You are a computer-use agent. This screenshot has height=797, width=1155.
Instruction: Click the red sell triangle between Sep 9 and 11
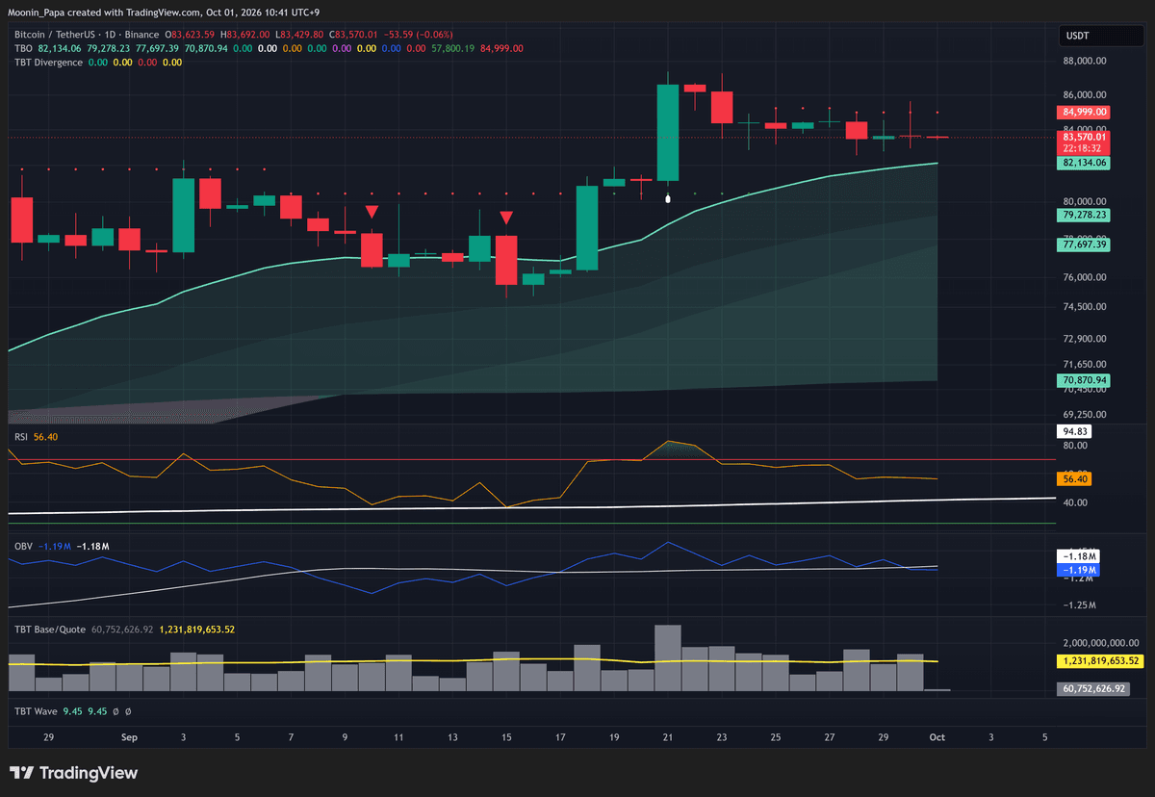point(372,212)
